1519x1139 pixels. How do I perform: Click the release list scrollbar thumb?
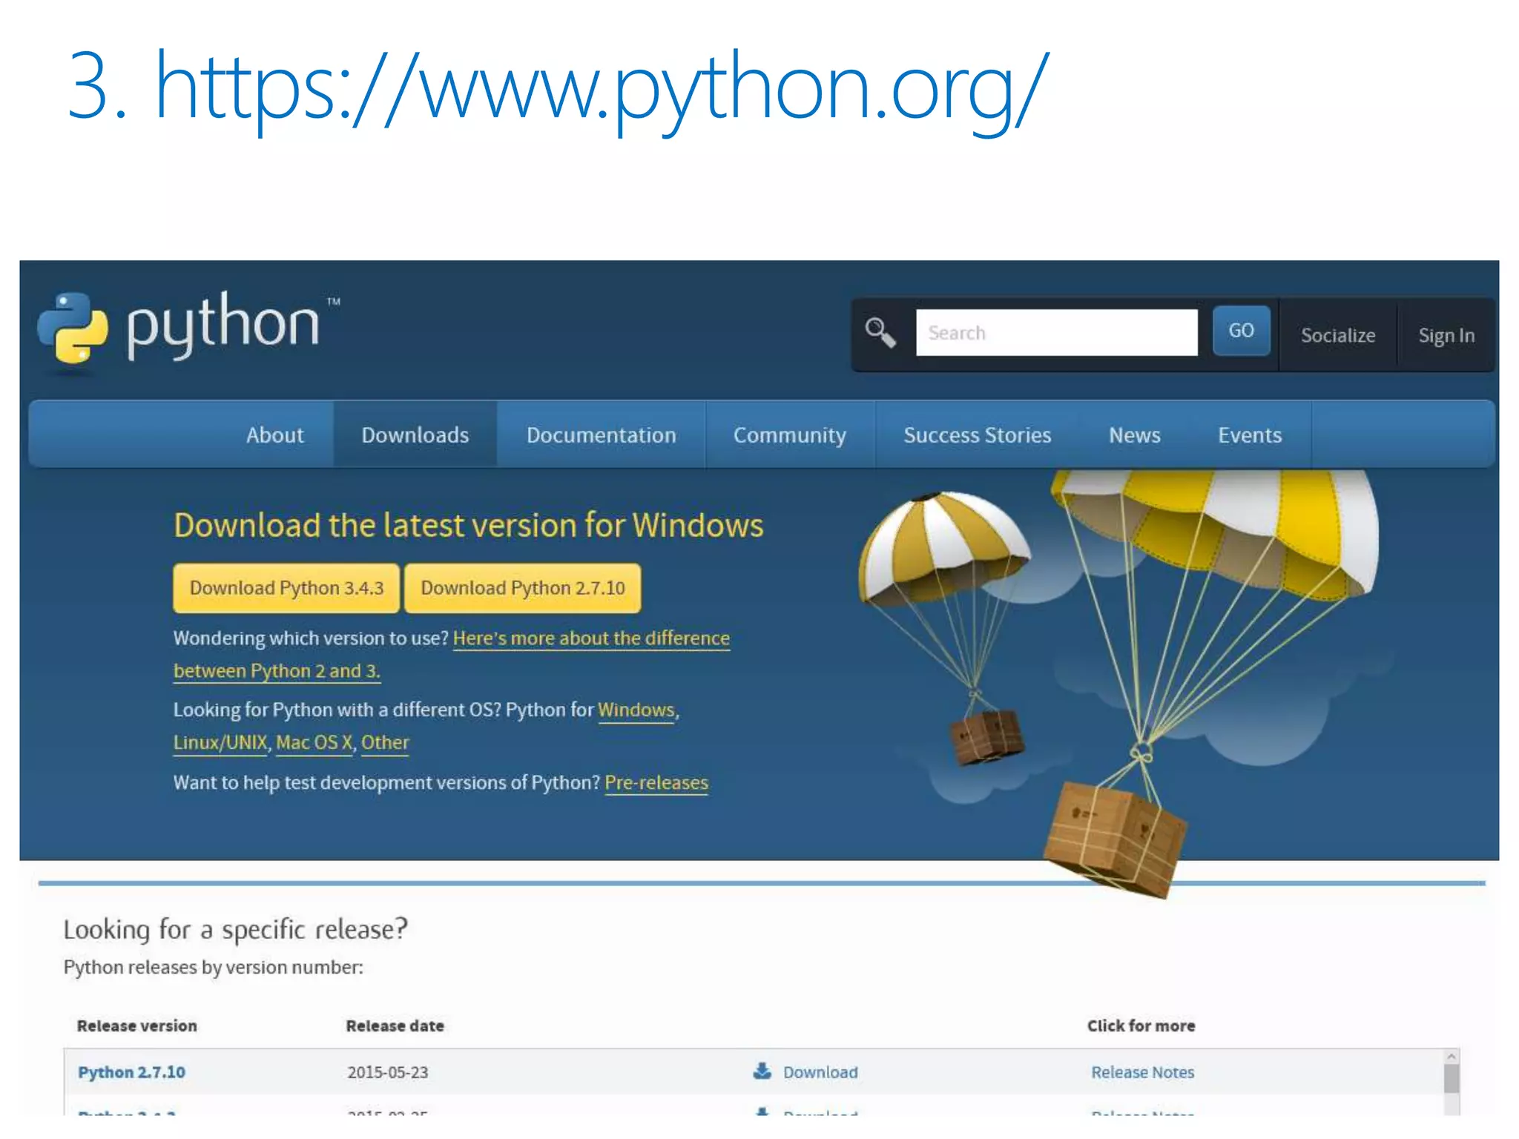(x=1451, y=1078)
